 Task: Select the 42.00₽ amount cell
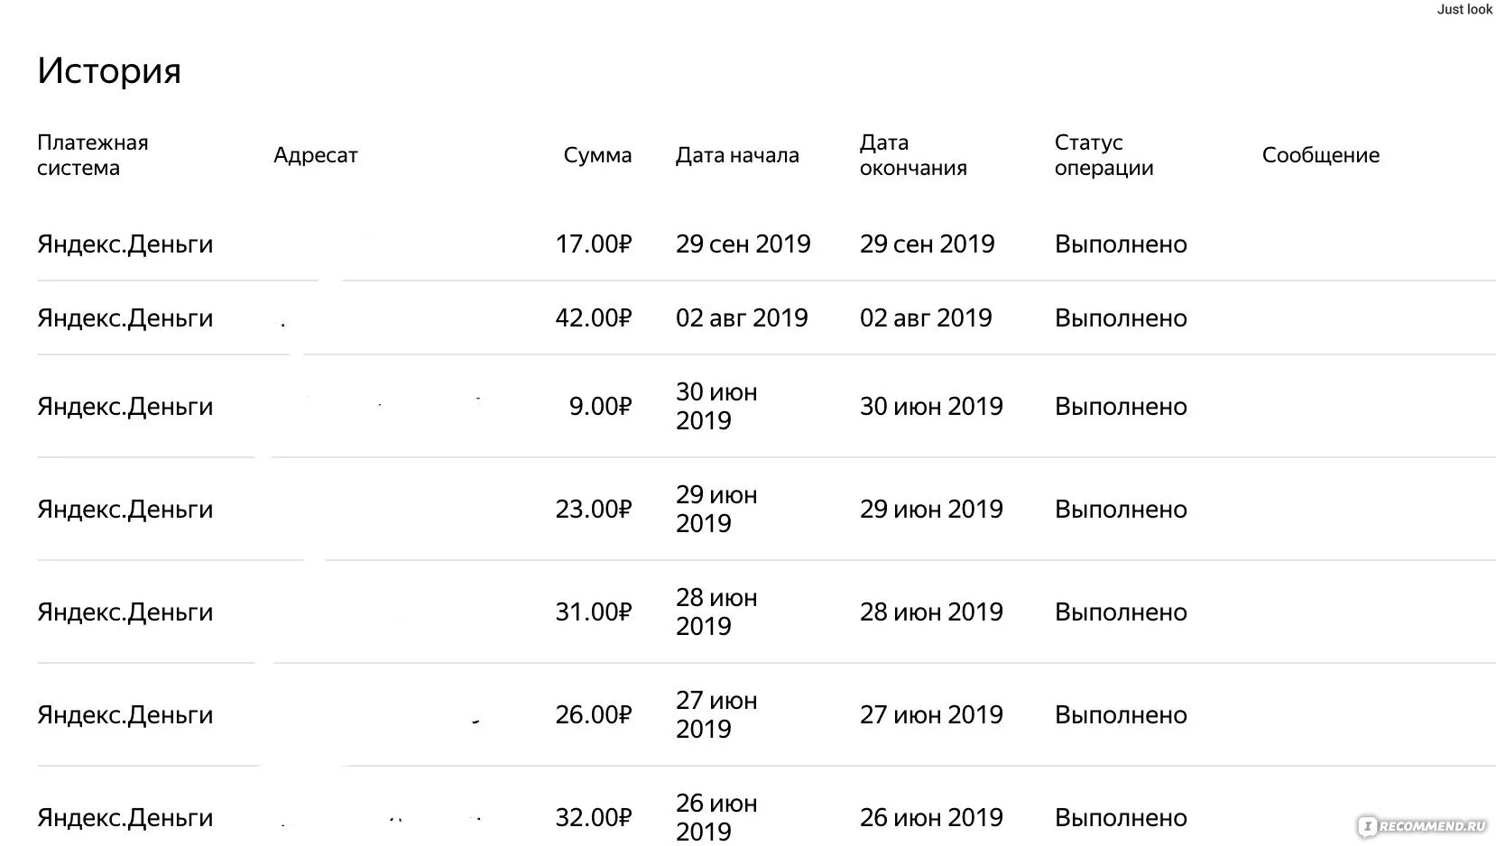pyautogui.click(x=593, y=317)
